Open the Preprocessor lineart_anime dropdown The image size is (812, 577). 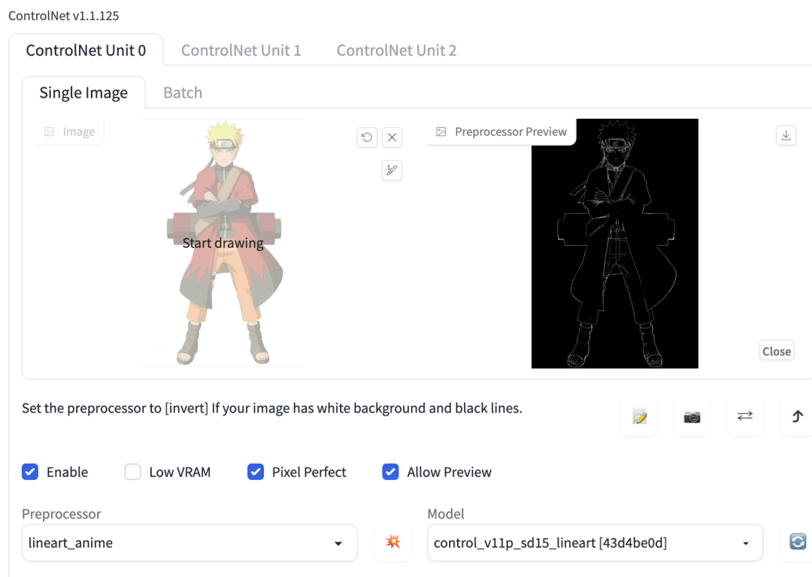pyautogui.click(x=189, y=543)
